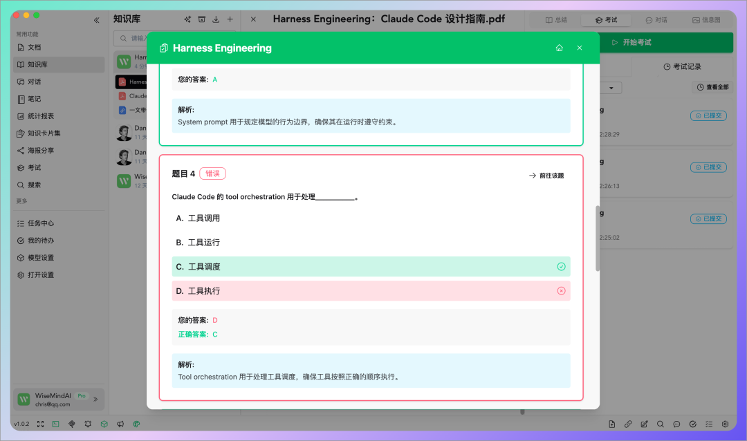Select option C. 工具调度

point(371,267)
